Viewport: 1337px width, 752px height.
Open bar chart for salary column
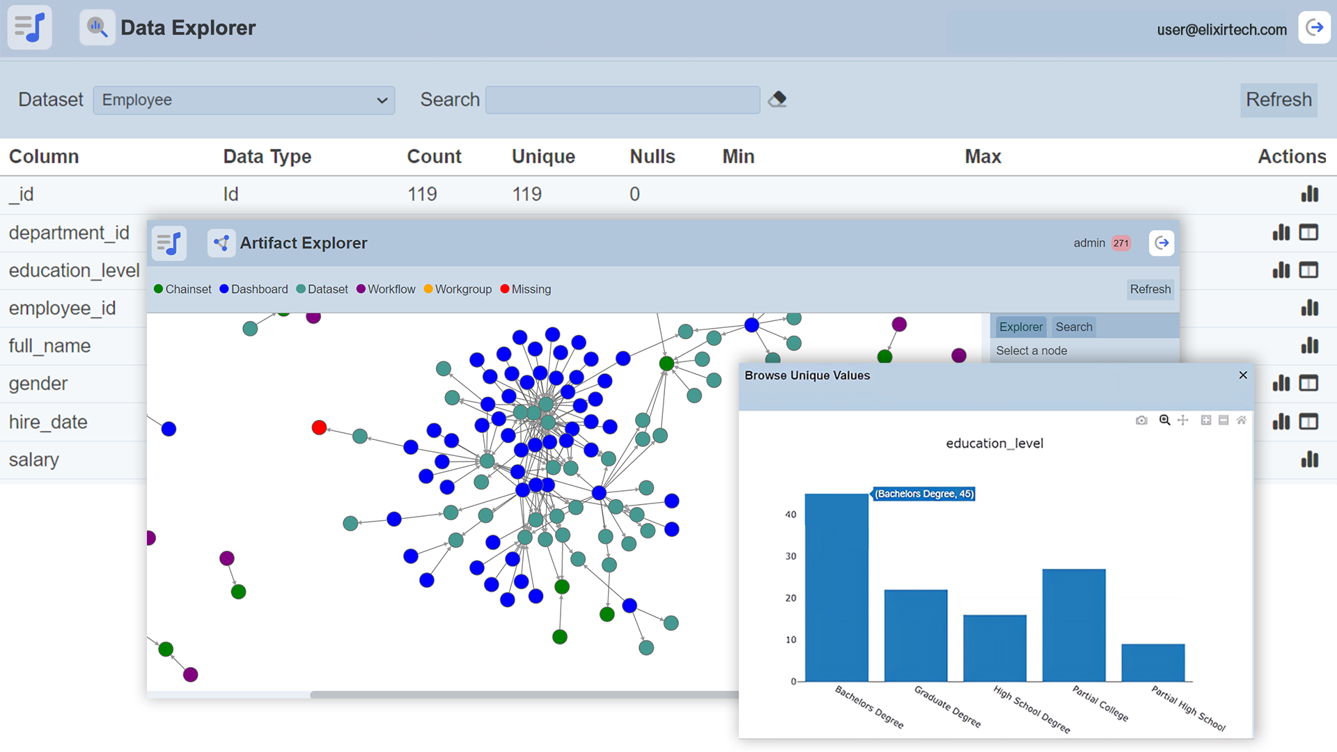point(1309,460)
